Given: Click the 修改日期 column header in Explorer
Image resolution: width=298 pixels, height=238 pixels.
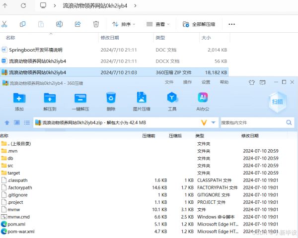Looking at the screenshot, I should point(110,38).
